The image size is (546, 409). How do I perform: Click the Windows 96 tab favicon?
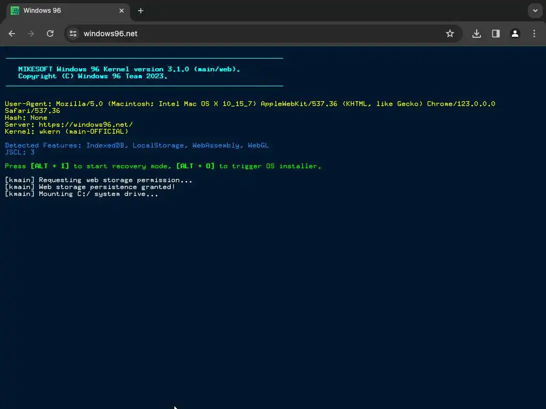(15, 11)
